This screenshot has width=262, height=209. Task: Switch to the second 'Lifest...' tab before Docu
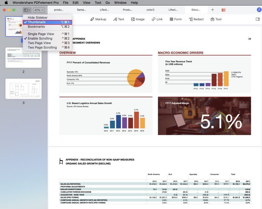(x=173, y=10)
